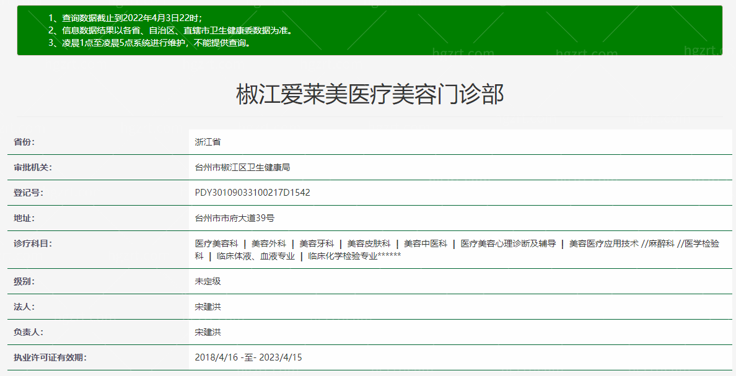This screenshot has width=736, height=376.
Task: Click the 地址 label
Action: (x=24, y=218)
